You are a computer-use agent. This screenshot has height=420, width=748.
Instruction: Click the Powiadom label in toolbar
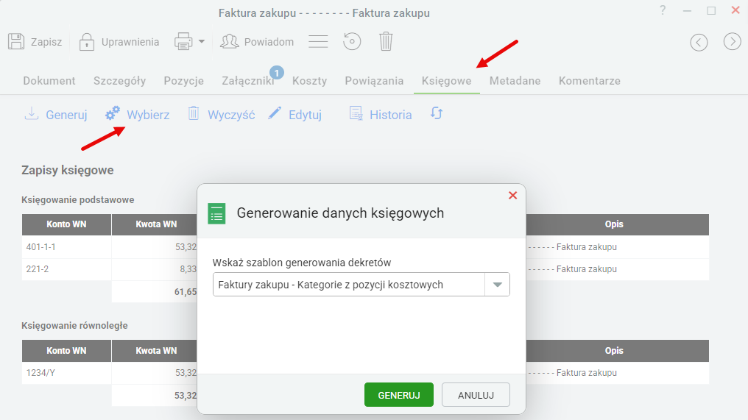click(269, 42)
